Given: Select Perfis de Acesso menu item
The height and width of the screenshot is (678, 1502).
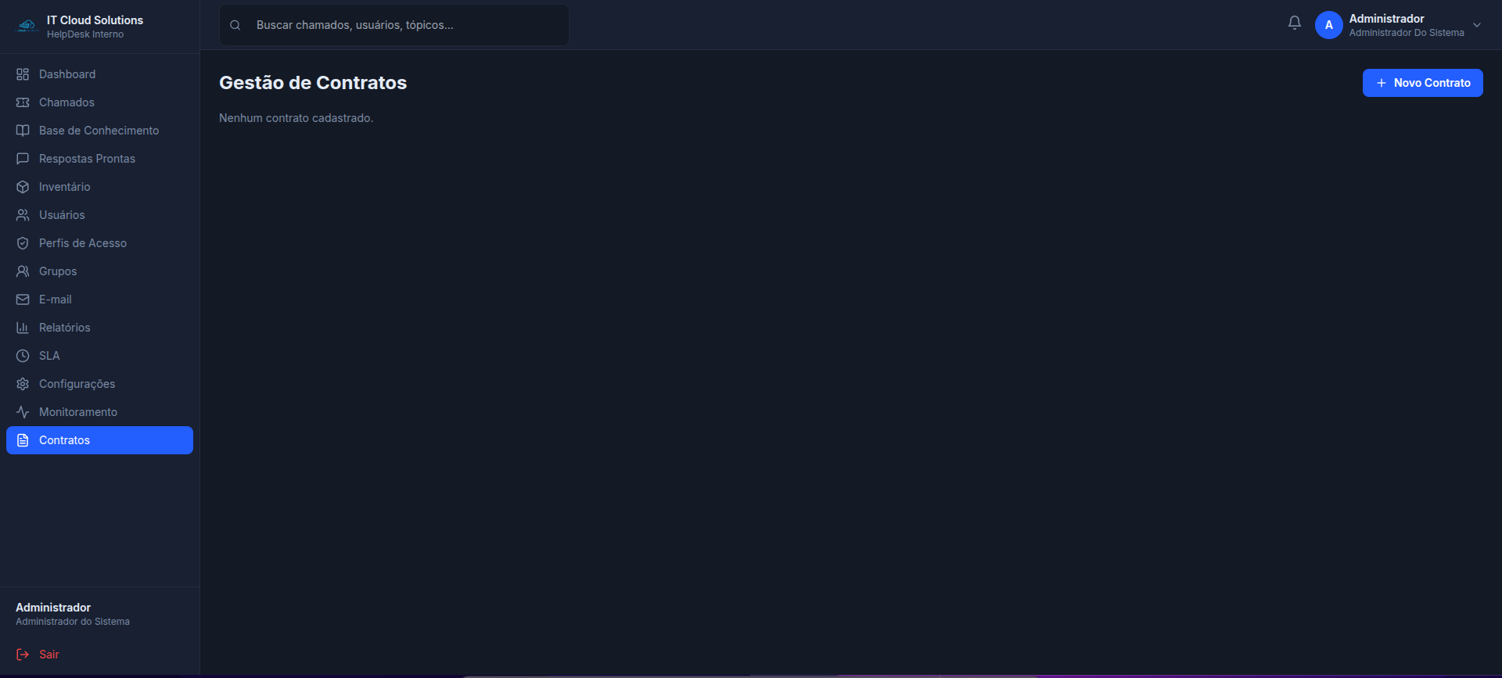Looking at the screenshot, I should tap(99, 243).
